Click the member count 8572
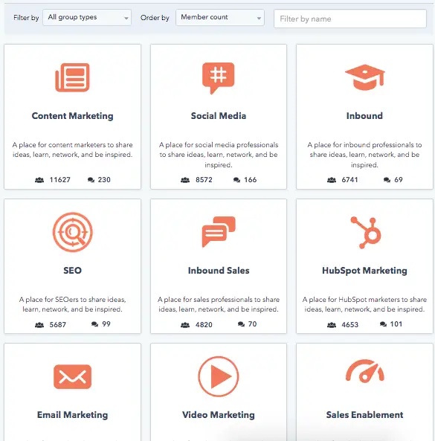Image resolution: width=435 pixels, height=441 pixels. [204, 180]
